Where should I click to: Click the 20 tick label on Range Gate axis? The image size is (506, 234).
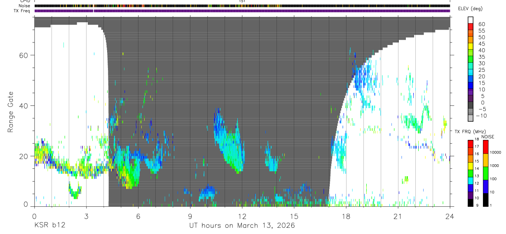pyautogui.click(x=23, y=156)
